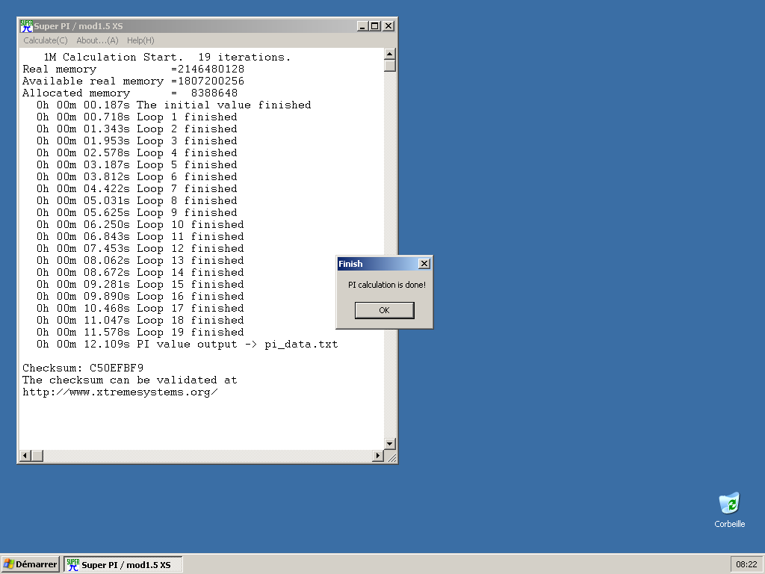Click 'The initial value finished' line
This screenshot has height=574, width=765.
pyautogui.click(x=173, y=105)
